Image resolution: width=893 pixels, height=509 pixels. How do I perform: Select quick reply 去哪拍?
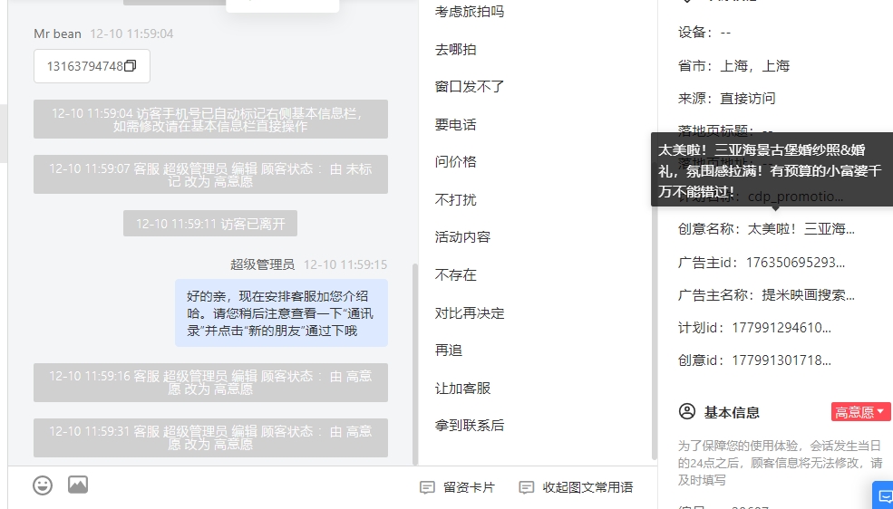[x=456, y=50]
